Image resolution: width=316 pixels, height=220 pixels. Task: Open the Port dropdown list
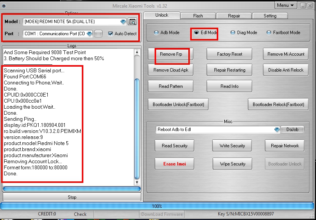89,34
